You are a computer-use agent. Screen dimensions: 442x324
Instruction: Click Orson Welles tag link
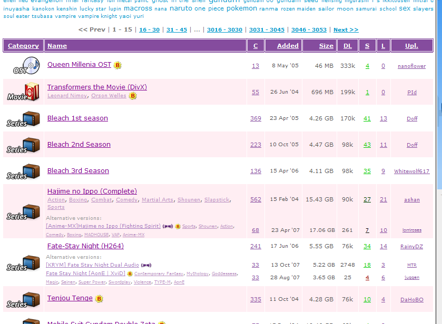(x=109, y=95)
